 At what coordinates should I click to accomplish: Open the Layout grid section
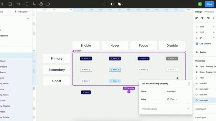pos(200,118)
